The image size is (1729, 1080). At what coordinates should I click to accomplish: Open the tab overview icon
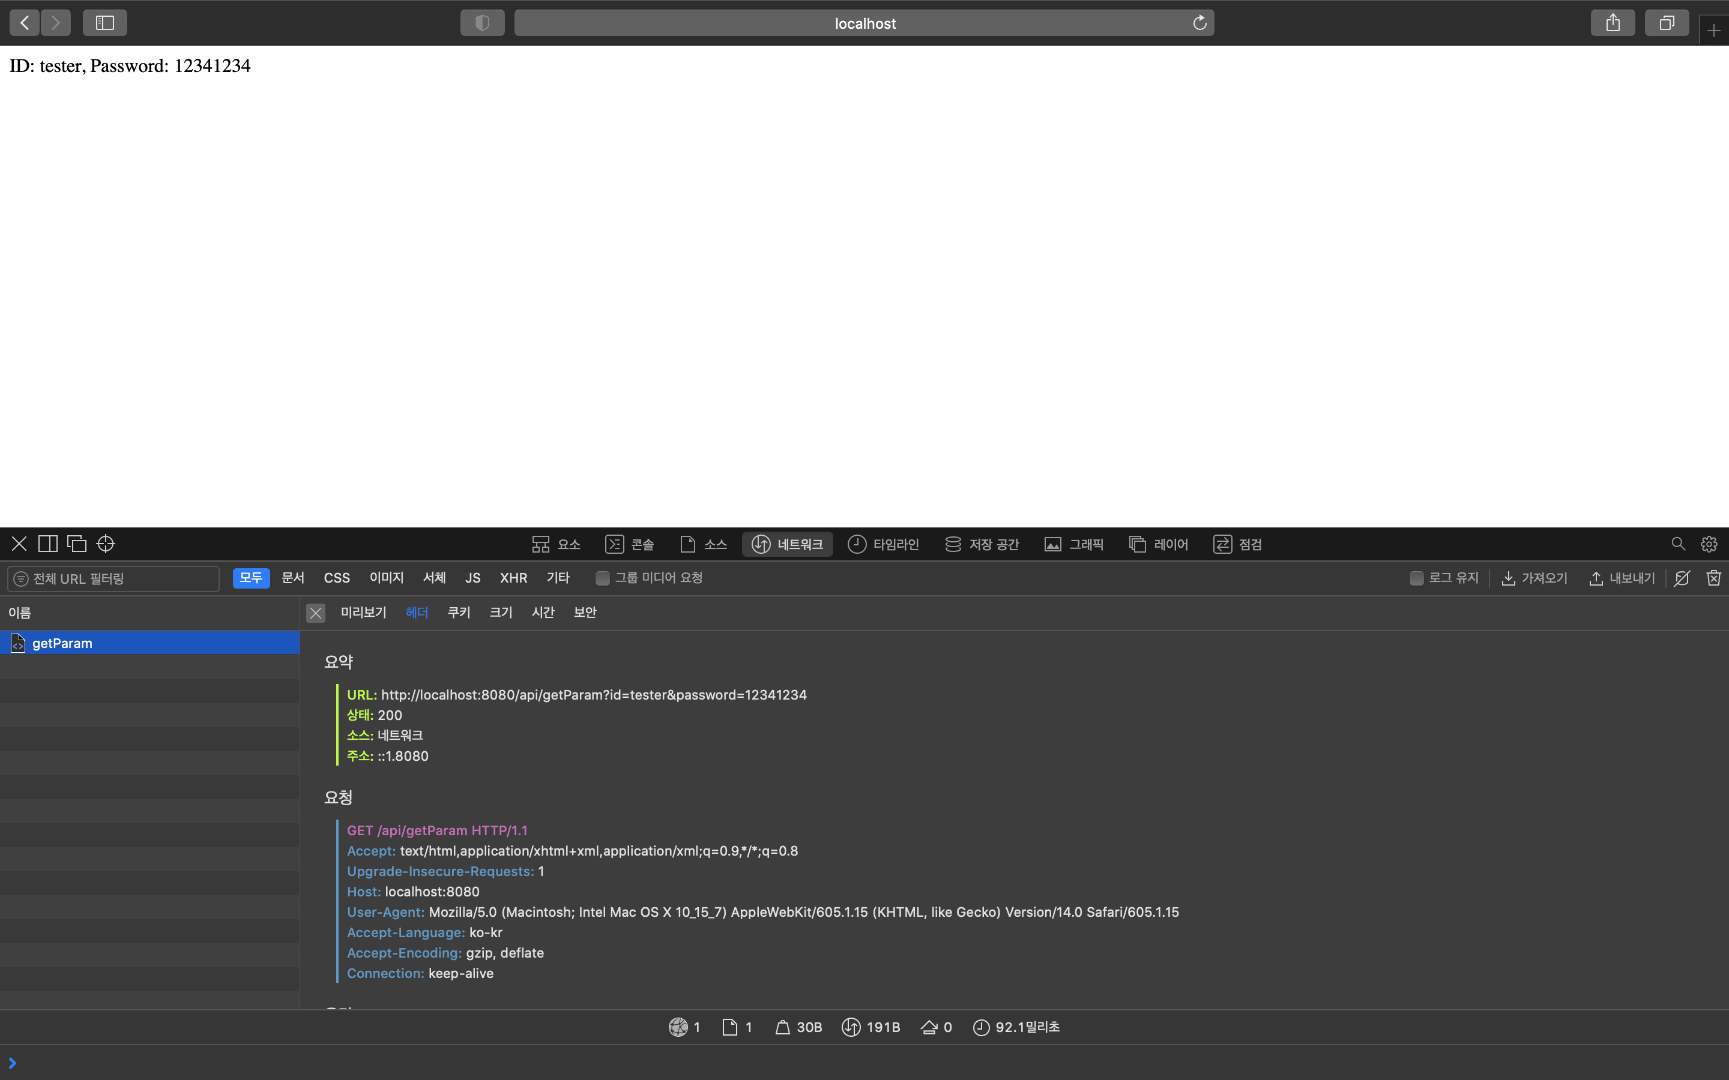(1666, 23)
